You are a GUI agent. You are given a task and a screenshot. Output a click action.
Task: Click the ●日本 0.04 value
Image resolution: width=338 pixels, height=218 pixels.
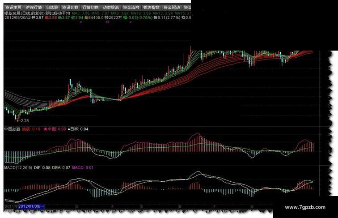click(x=78, y=129)
